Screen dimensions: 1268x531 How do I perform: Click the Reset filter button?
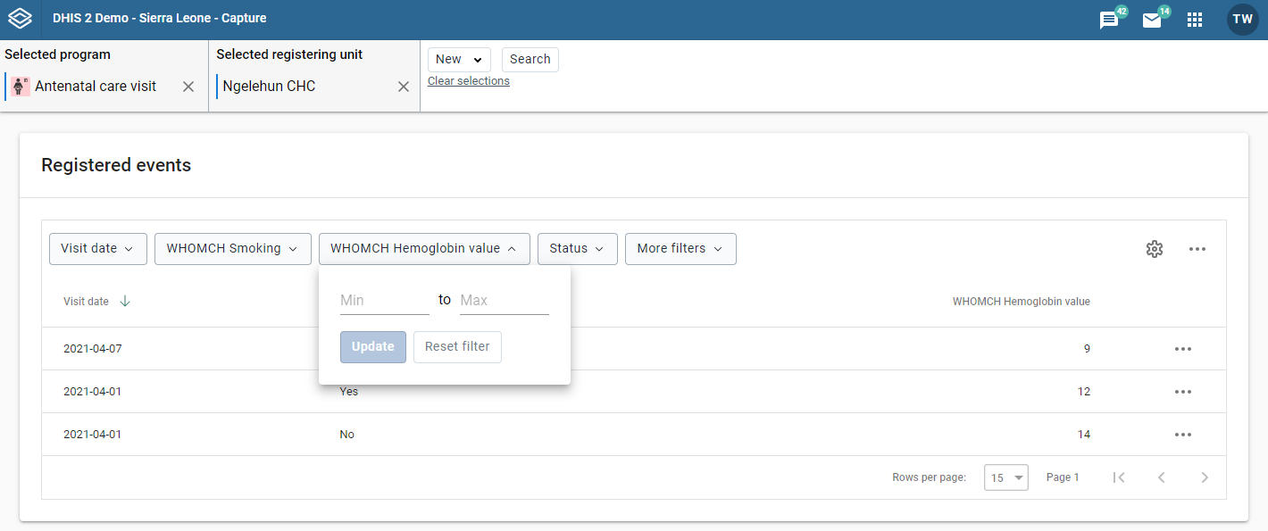[x=457, y=347]
